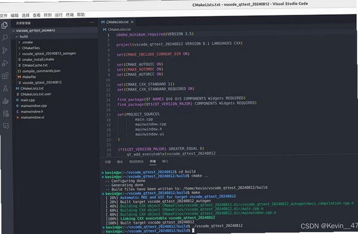Open the Extensions view

(x=5, y=76)
